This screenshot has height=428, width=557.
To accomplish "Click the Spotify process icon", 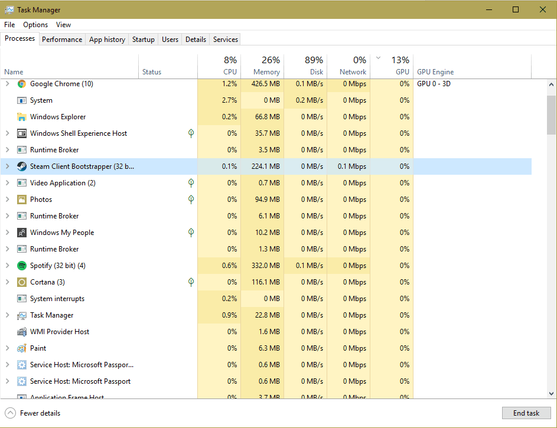I will click(22, 266).
